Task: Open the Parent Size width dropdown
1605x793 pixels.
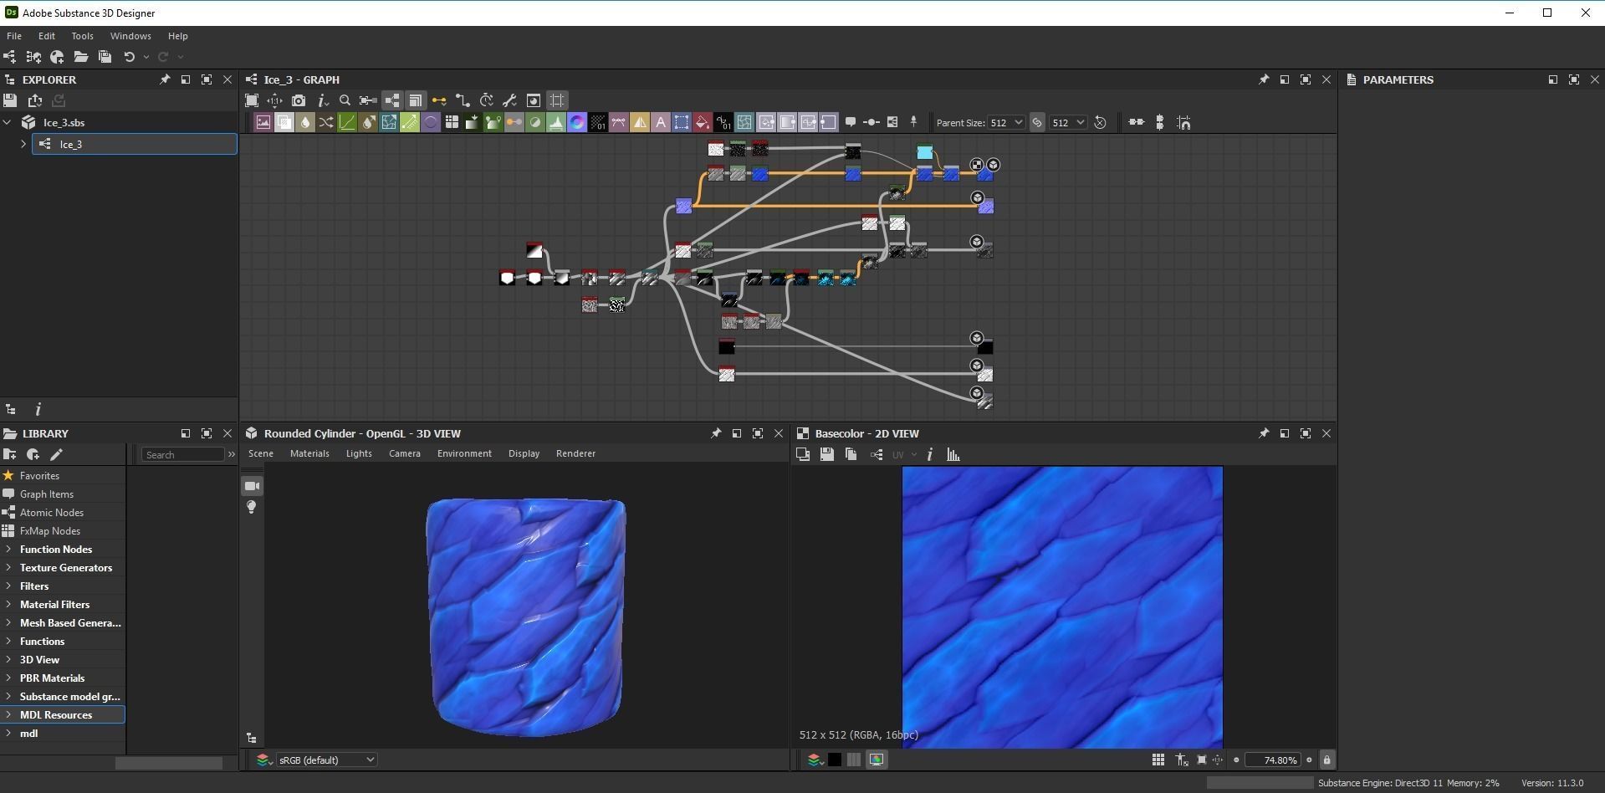Action: [1006, 122]
